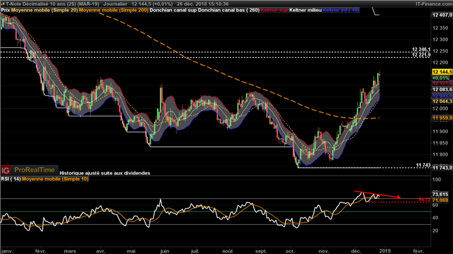This screenshot has height=254, width=453.
Task: Click the red RSI divergence arrow
Action: pos(378,194)
